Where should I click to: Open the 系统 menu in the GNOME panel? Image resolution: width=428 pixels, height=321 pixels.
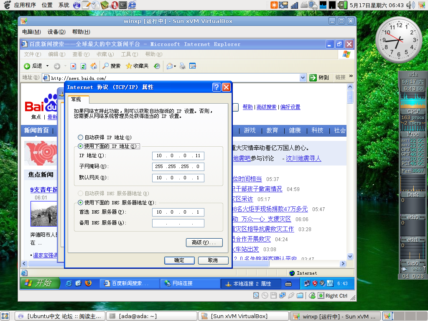pyautogui.click(x=64, y=5)
